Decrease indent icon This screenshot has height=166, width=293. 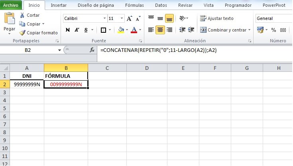tap(182, 30)
